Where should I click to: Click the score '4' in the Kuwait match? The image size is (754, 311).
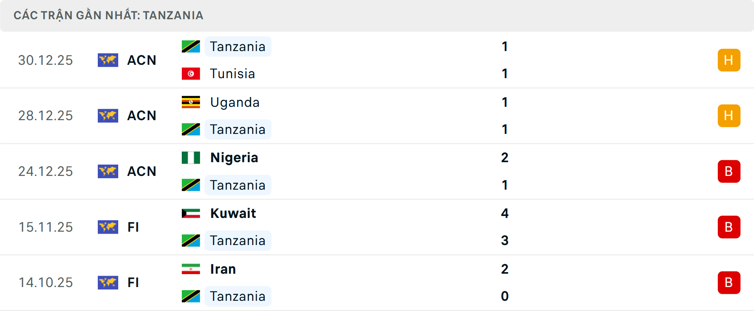[505, 214]
